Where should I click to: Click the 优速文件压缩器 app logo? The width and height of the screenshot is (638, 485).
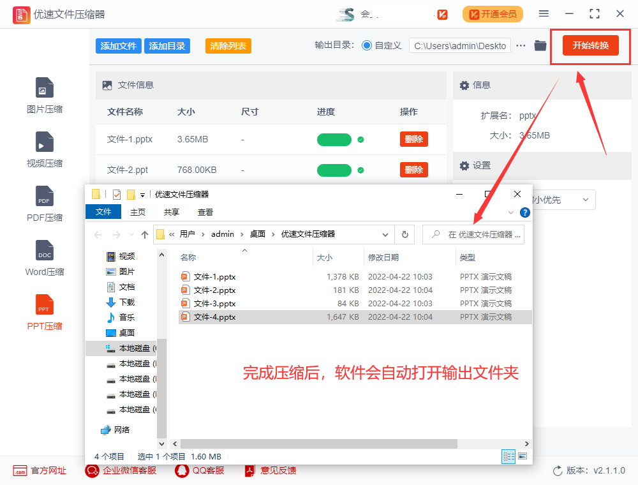tap(21, 15)
